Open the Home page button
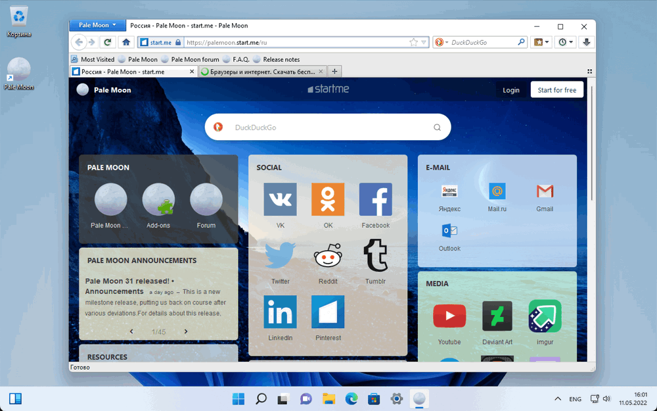657x411 pixels. pos(126,42)
